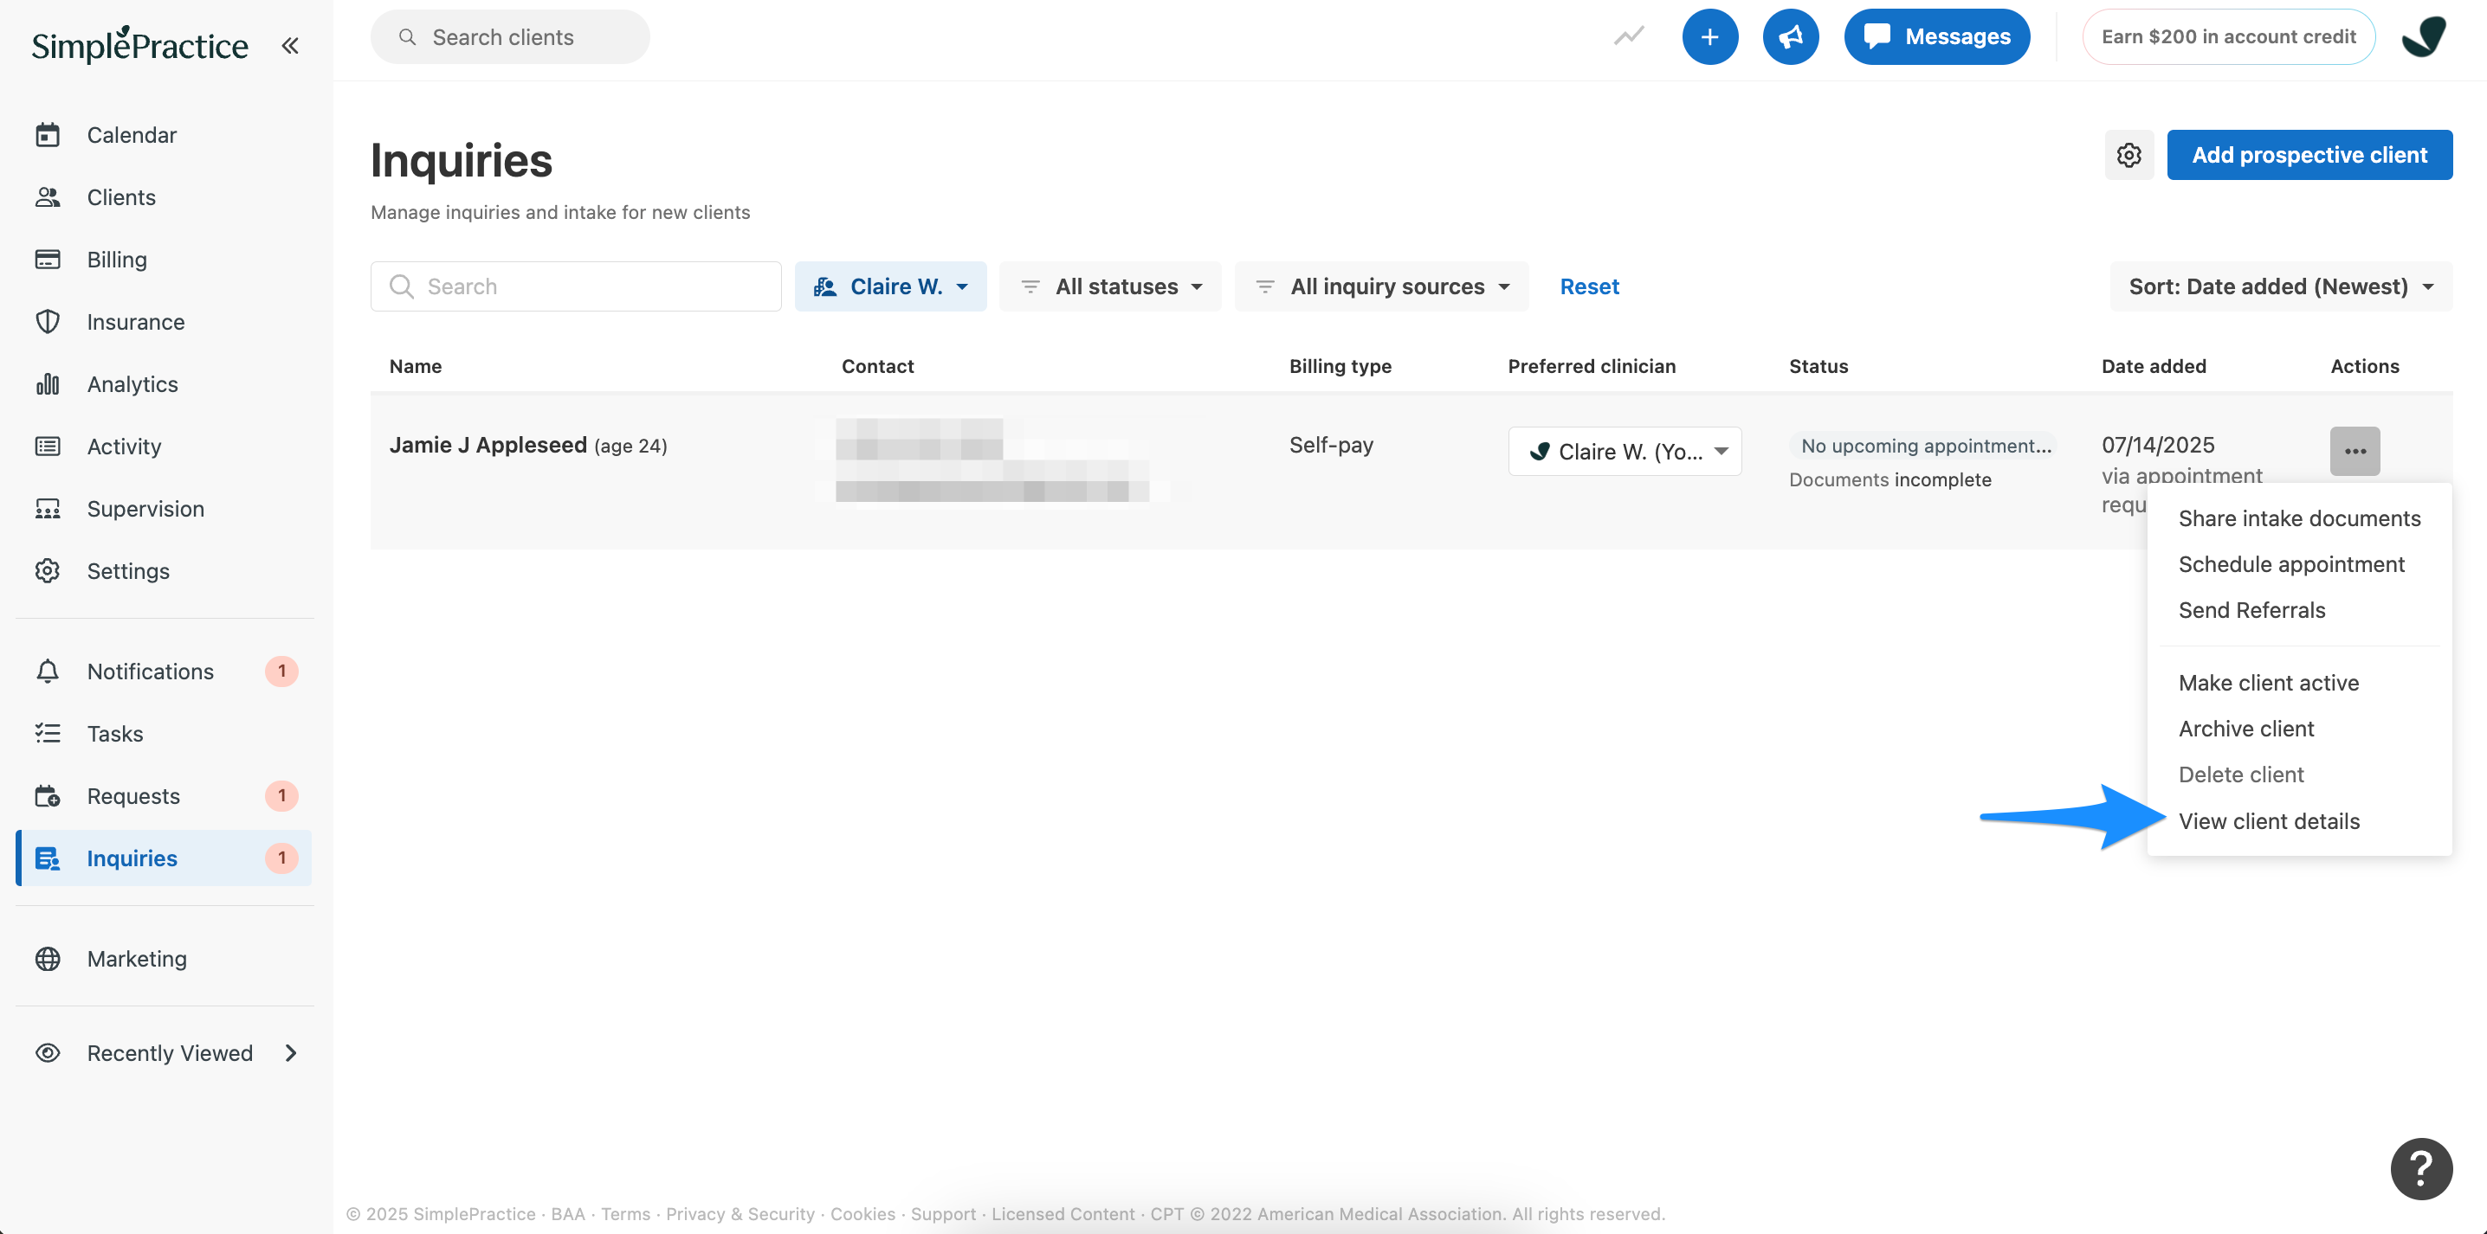Open the megaphone announcements icon
The height and width of the screenshot is (1234, 2487).
(x=1790, y=36)
